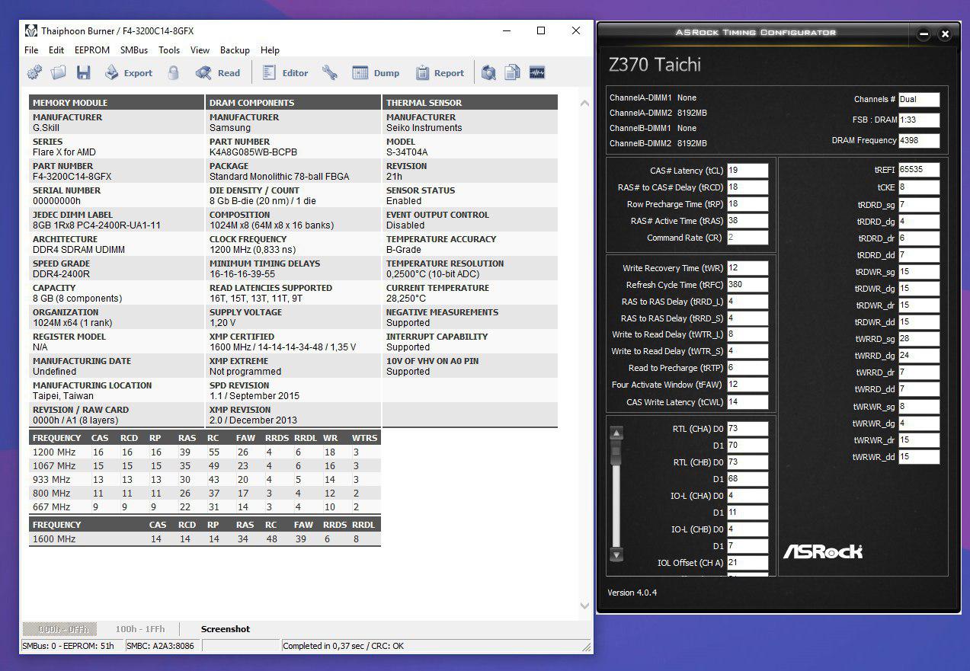
Task: Open the File menu
Action: click(31, 50)
